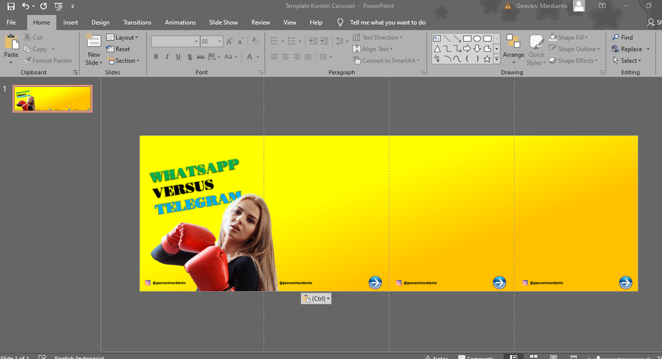Redo or repeat the last action
The height and width of the screenshot is (359, 662).
tap(43, 6)
